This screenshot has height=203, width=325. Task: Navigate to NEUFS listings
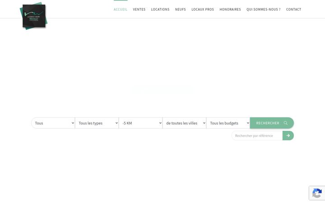coord(180,9)
